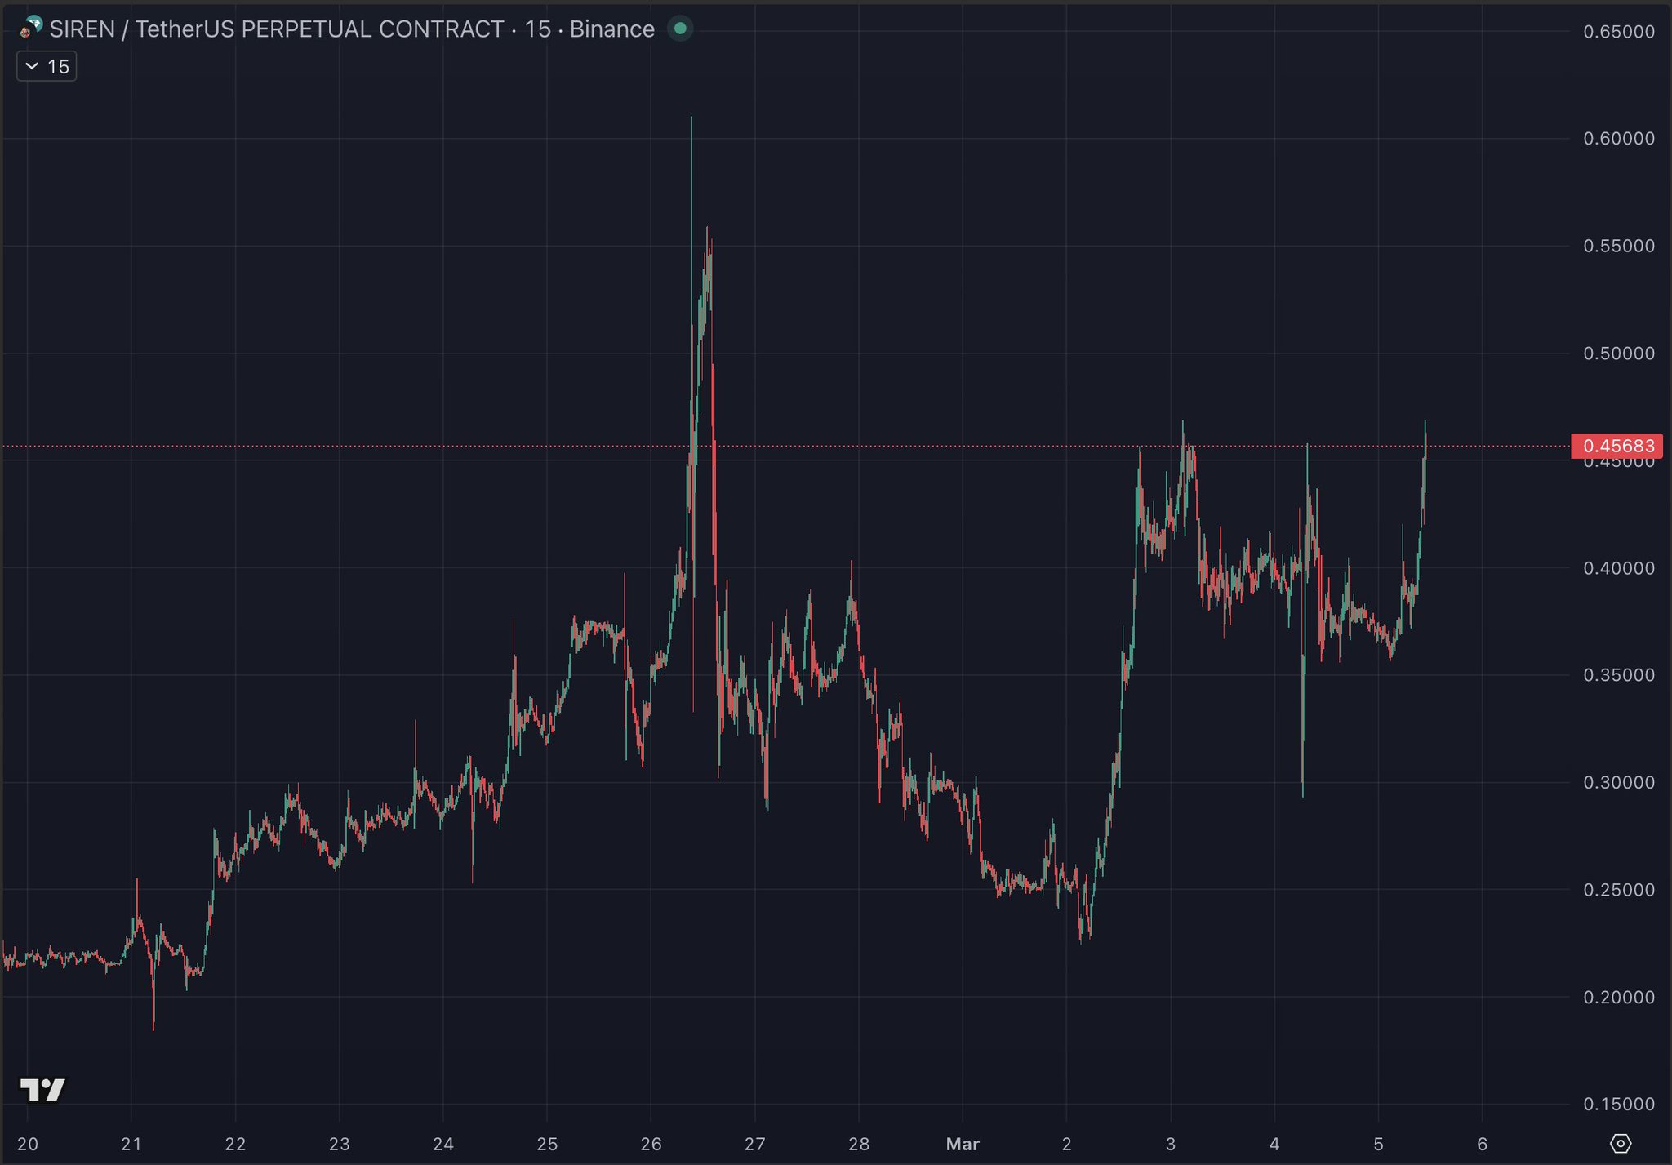
Task: Click the 0.65000 price axis label
Action: [1618, 32]
